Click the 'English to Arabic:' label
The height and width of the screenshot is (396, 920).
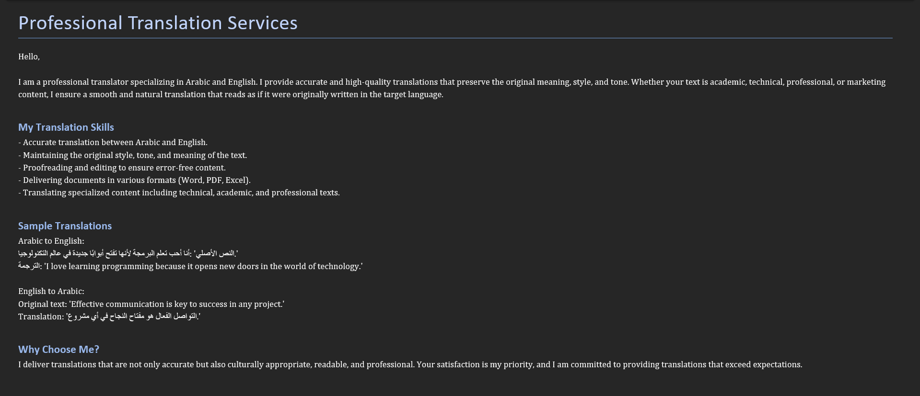pos(51,291)
